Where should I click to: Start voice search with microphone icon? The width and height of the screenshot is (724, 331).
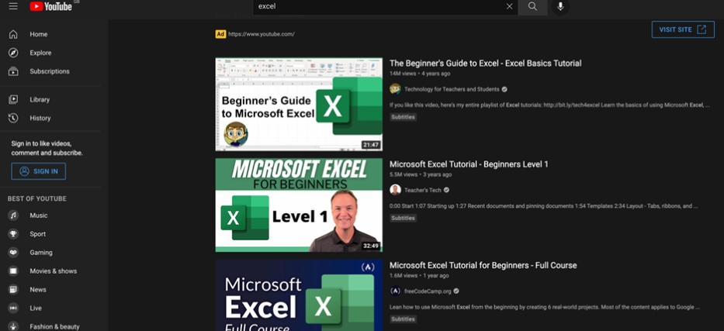(560, 6)
